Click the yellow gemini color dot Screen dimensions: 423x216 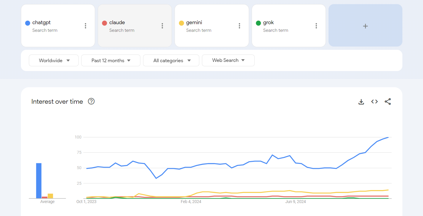pyautogui.click(x=182, y=23)
